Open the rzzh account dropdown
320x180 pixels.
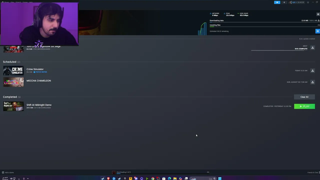click(297, 2)
